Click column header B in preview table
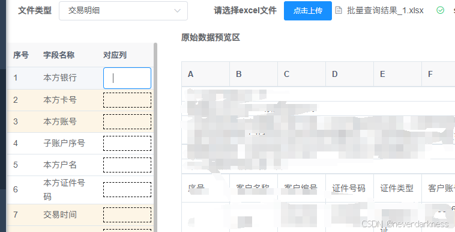Image resolution: width=455 pixels, height=232 pixels. pyautogui.click(x=254, y=74)
